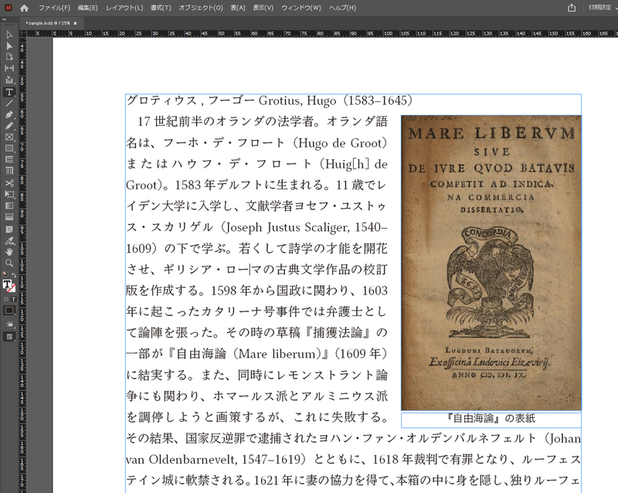Click the Home icon in the top bar

24,8
